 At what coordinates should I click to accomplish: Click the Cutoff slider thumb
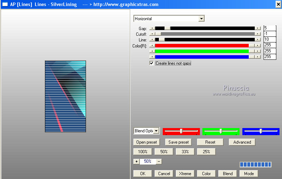pos(158,34)
